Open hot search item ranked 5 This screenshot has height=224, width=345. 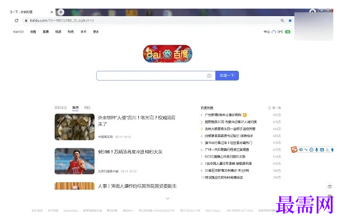(228, 143)
